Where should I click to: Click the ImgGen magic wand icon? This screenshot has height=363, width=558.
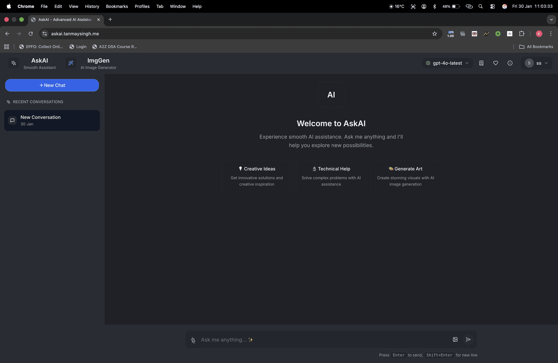click(x=71, y=63)
